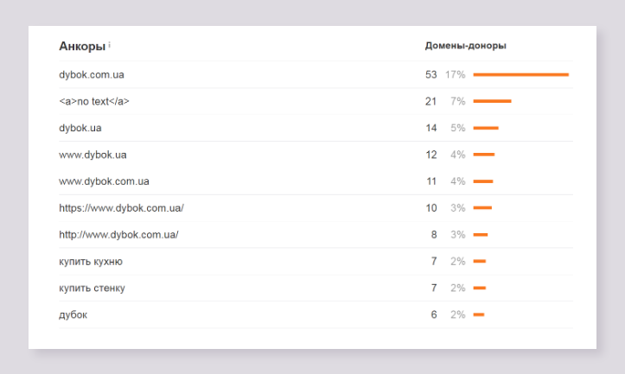The width and height of the screenshot is (625, 374).
Task: Select the <a>no text</a> anchor row
Action: coord(94,102)
